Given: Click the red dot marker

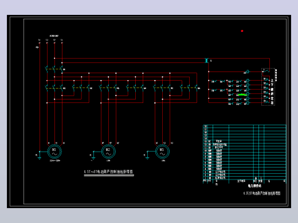Looking at the screenshot, I should (242, 31).
